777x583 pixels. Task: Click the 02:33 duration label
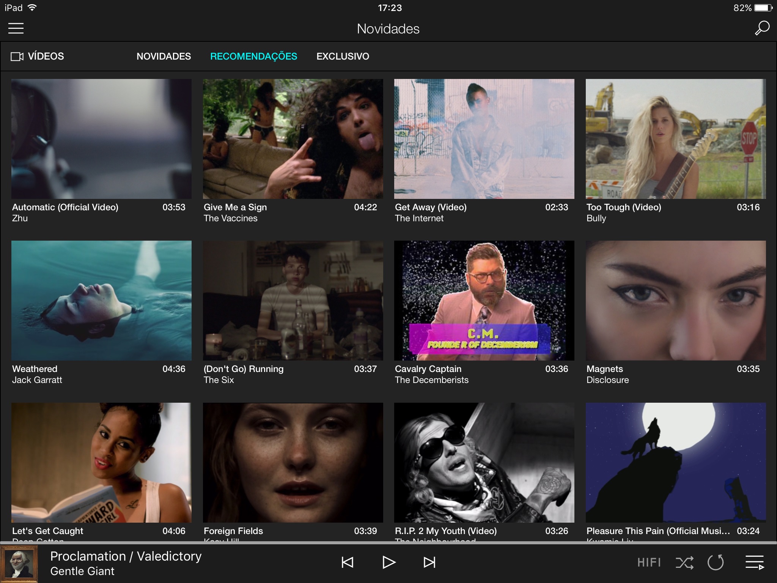tap(557, 207)
